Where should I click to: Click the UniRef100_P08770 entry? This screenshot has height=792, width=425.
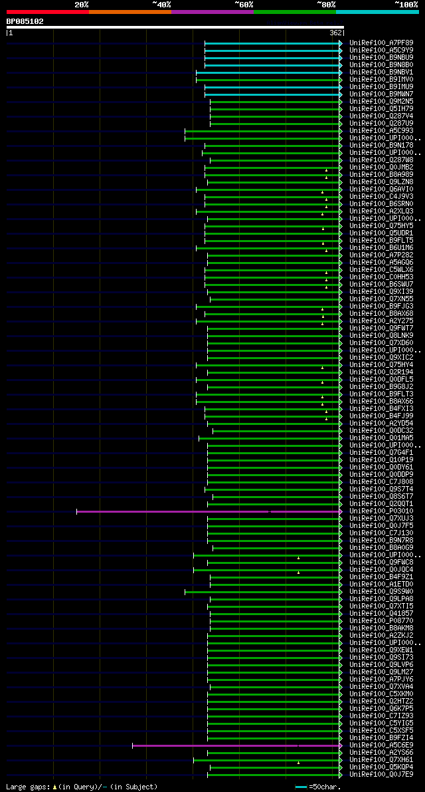pyautogui.click(x=381, y=621)
